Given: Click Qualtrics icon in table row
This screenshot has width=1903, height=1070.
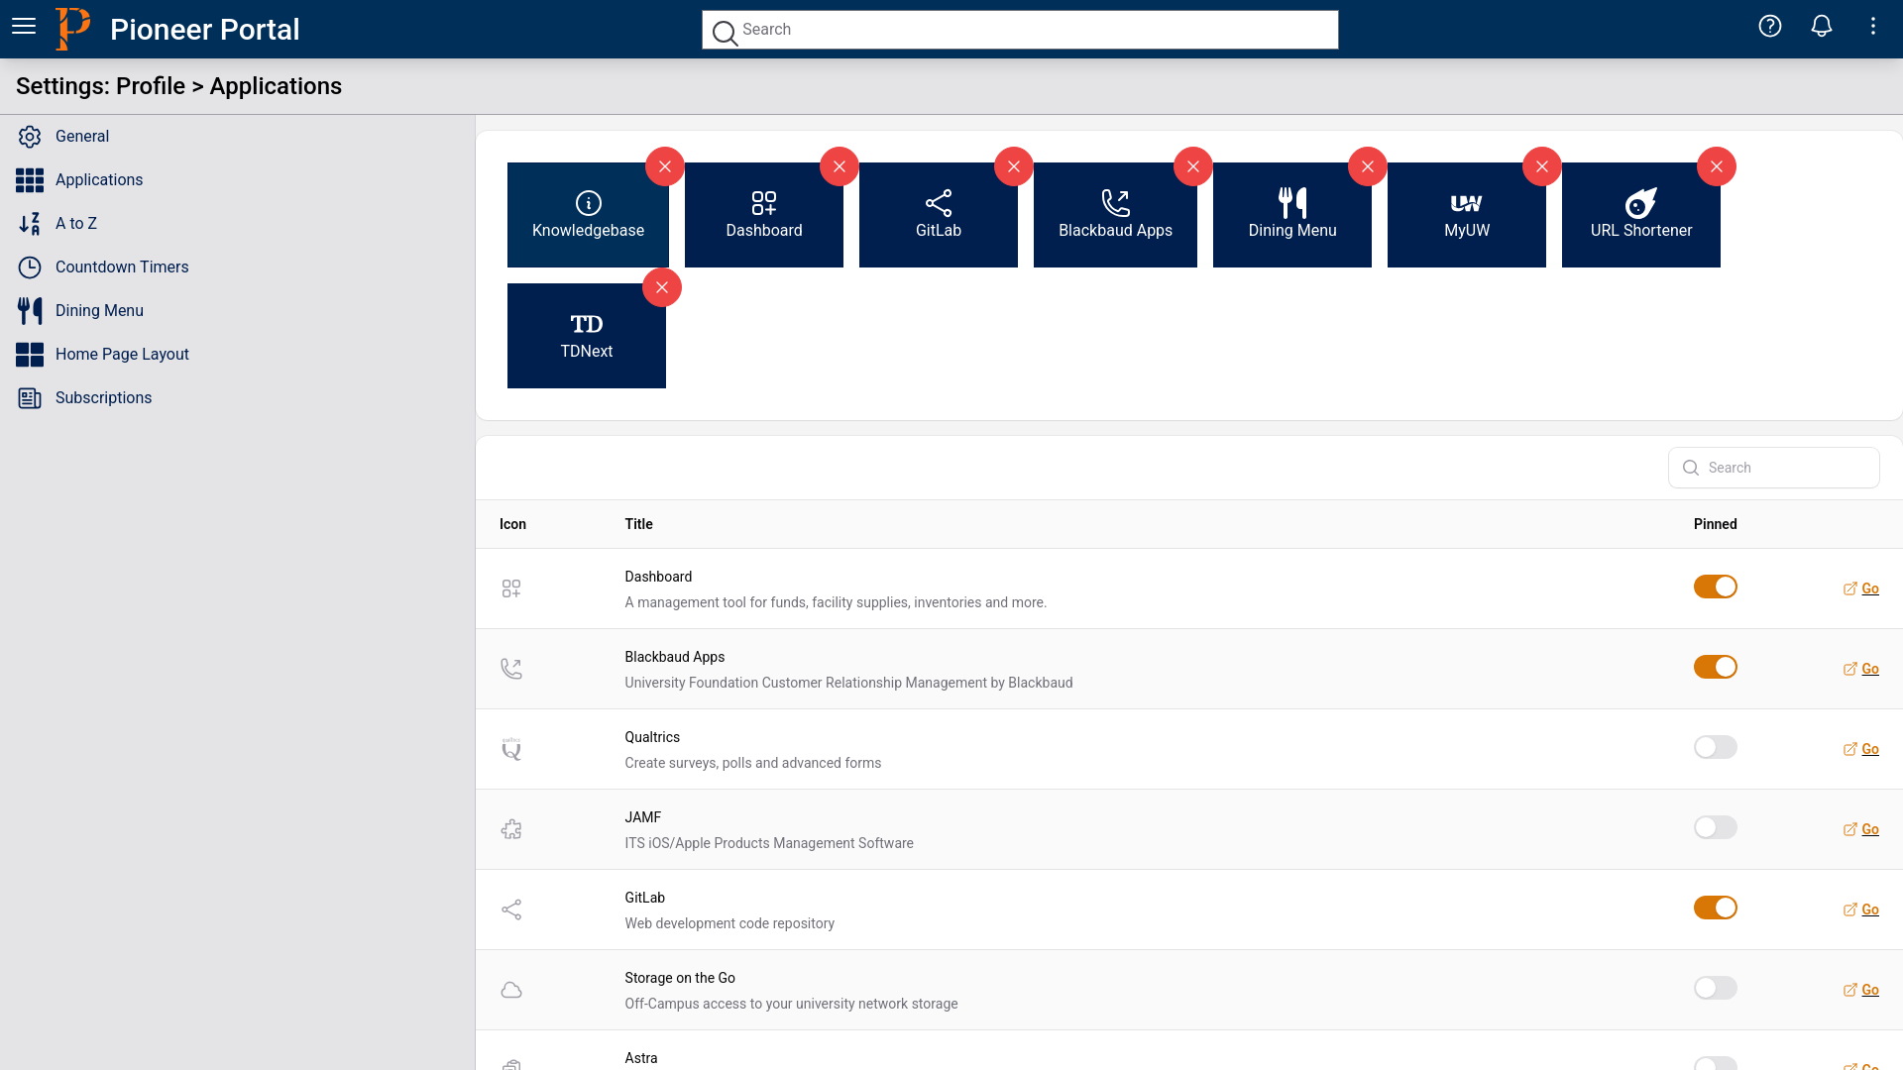Looking at the screenshot, I should pyautogui.click(x=511, y=749).
